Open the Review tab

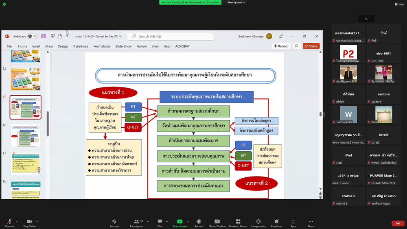tap(142, 46)
